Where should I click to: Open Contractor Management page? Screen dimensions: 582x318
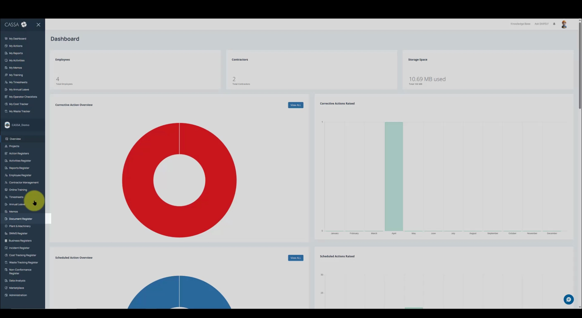click(x=24, y=183)
